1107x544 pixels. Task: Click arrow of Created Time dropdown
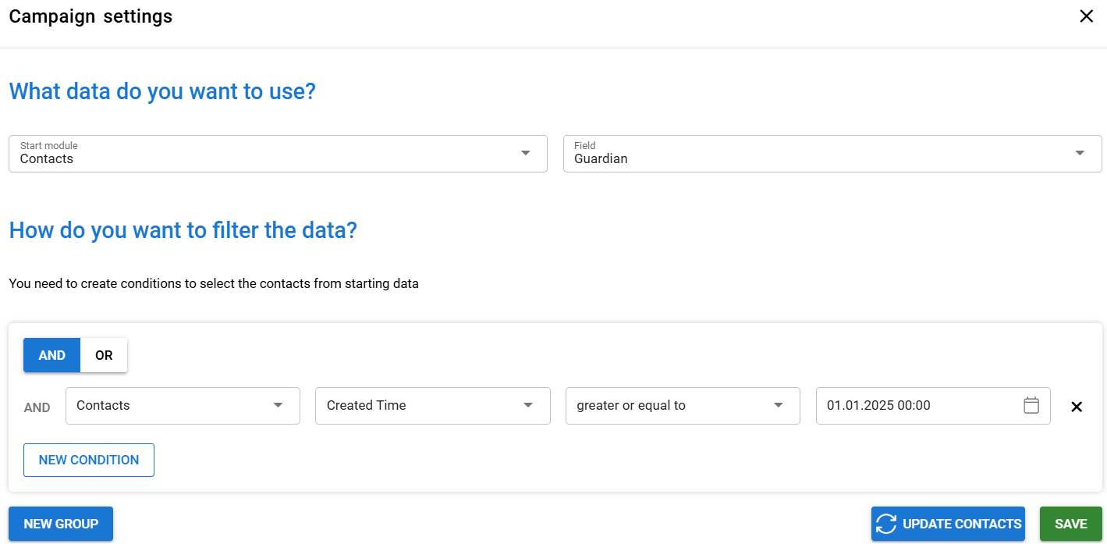click(x=528, y=405)
